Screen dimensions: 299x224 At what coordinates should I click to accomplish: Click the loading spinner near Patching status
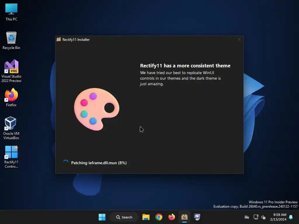66,163
